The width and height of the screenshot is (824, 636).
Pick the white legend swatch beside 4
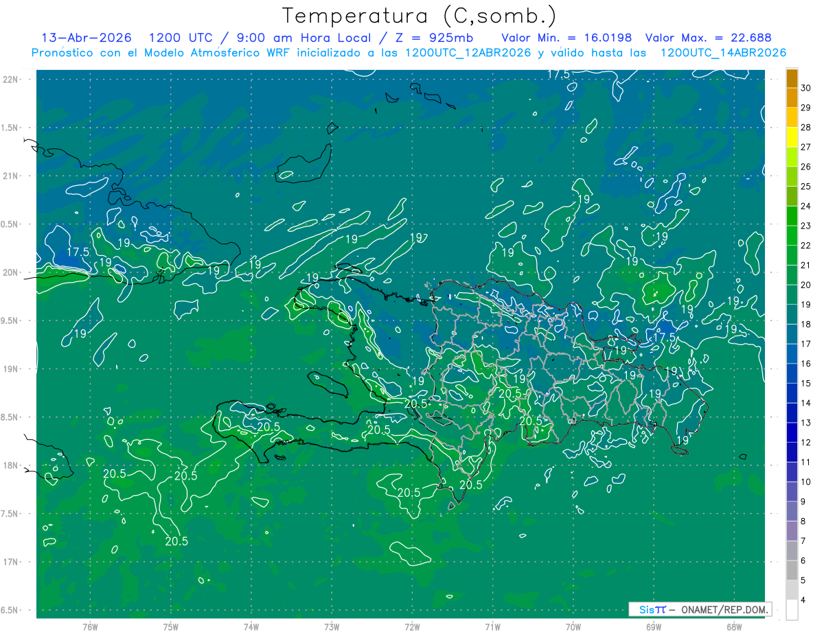[x=792, y=609]
